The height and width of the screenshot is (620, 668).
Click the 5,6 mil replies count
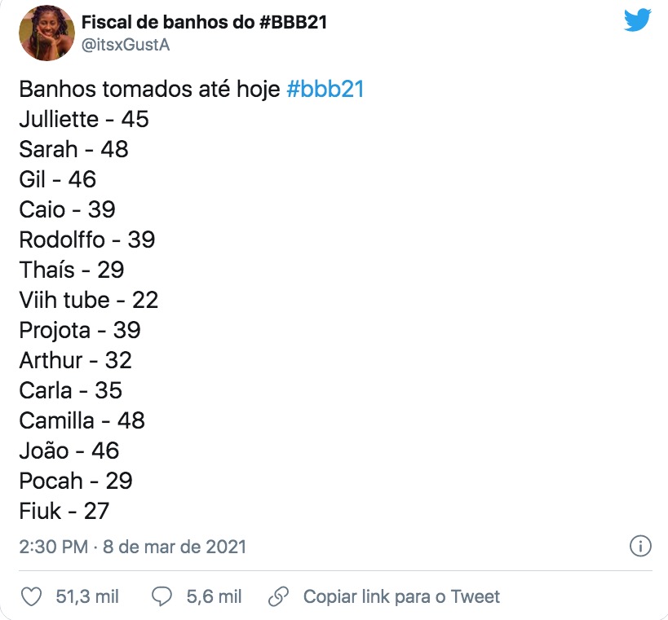(214, 597)
